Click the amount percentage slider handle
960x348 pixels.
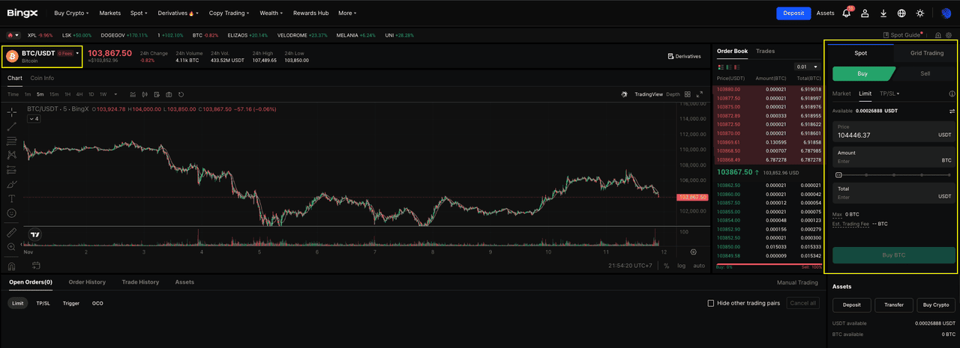838,174
